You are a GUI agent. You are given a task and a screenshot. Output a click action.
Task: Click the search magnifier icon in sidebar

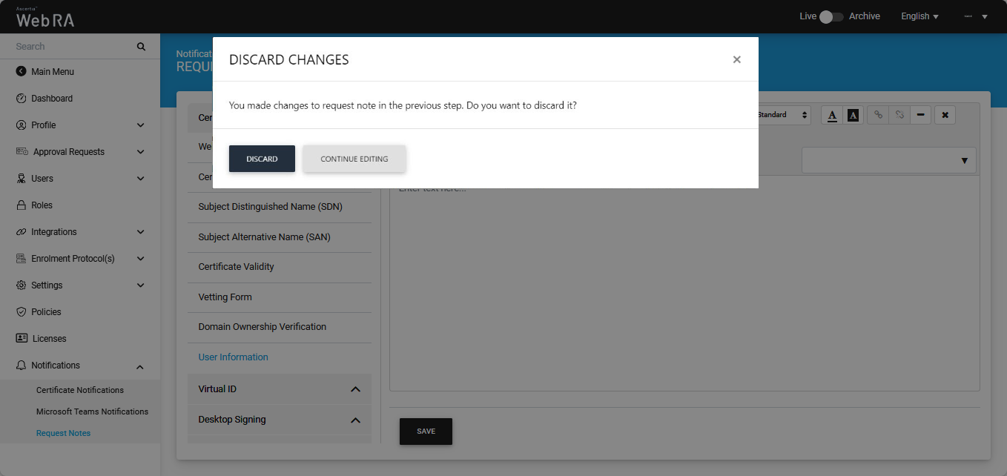[141, 47]
